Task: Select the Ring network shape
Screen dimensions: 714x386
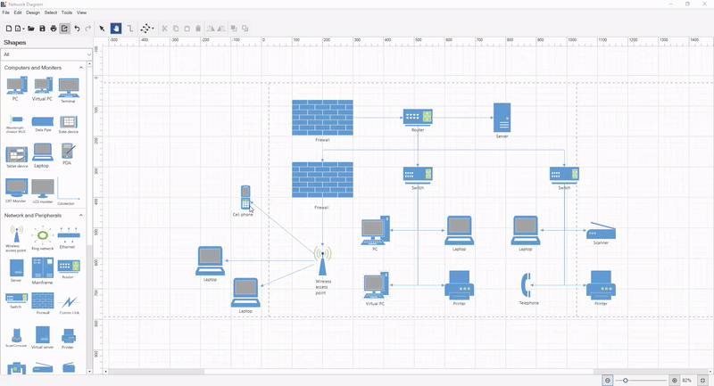Action: tap(42, 235)
